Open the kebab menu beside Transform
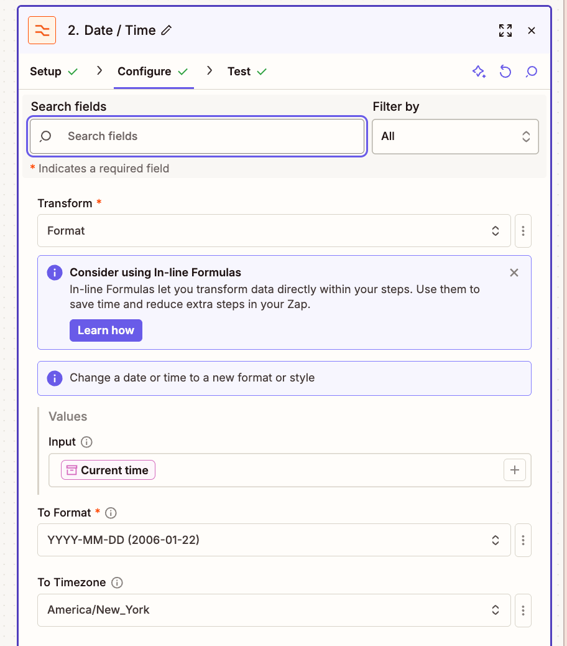The image size is (567, 646). point(523,230)
